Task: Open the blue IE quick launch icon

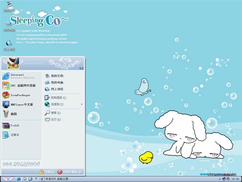Action: (x=19, y=179)
